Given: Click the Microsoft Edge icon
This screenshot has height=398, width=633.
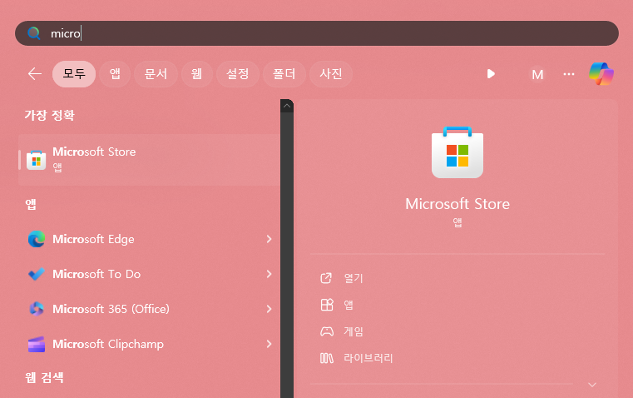Looking at the screenshot, I should [x=37, y=239].
